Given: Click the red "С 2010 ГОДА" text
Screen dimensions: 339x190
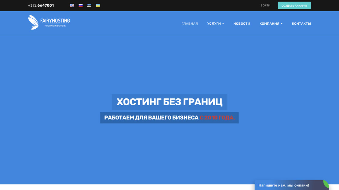Looking at the screenshot, I should [217, 118].
